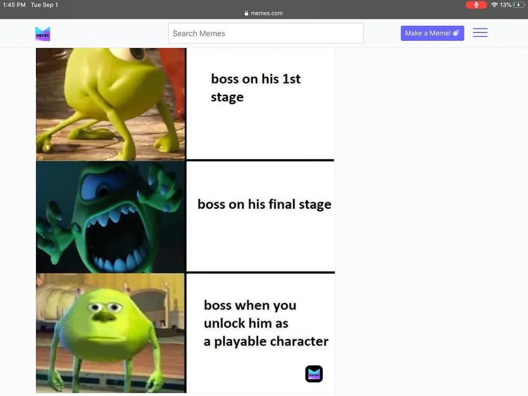Focus the Search Memes field
This screenshot has height=396, width=528.
pos(266,34)
